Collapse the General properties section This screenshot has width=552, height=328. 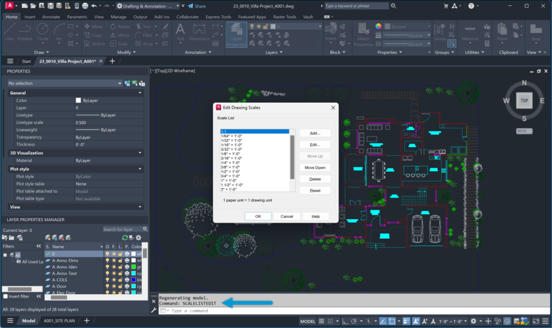[140, 93]
